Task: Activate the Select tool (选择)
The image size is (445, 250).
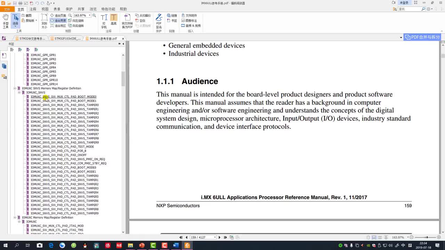Action: 15,21
